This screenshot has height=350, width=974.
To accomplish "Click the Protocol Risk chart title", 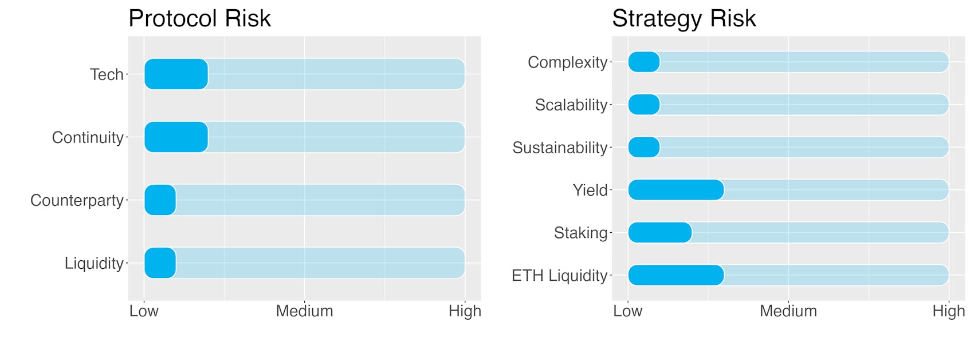I will pyautogui.click(x=199, y=18).
